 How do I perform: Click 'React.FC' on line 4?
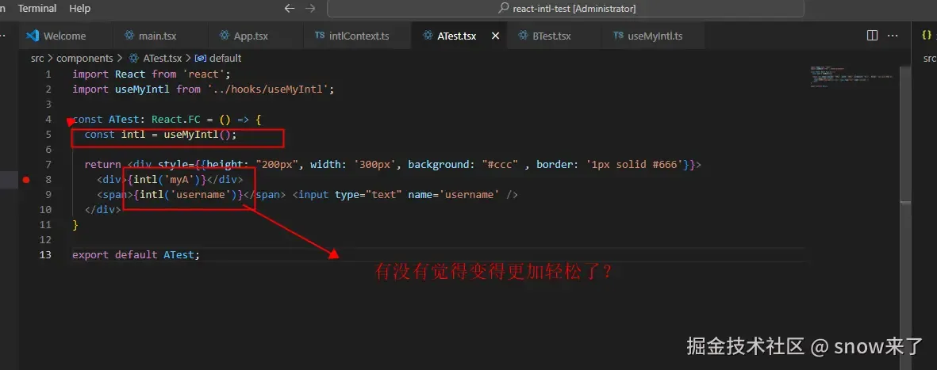pos(175,120)
